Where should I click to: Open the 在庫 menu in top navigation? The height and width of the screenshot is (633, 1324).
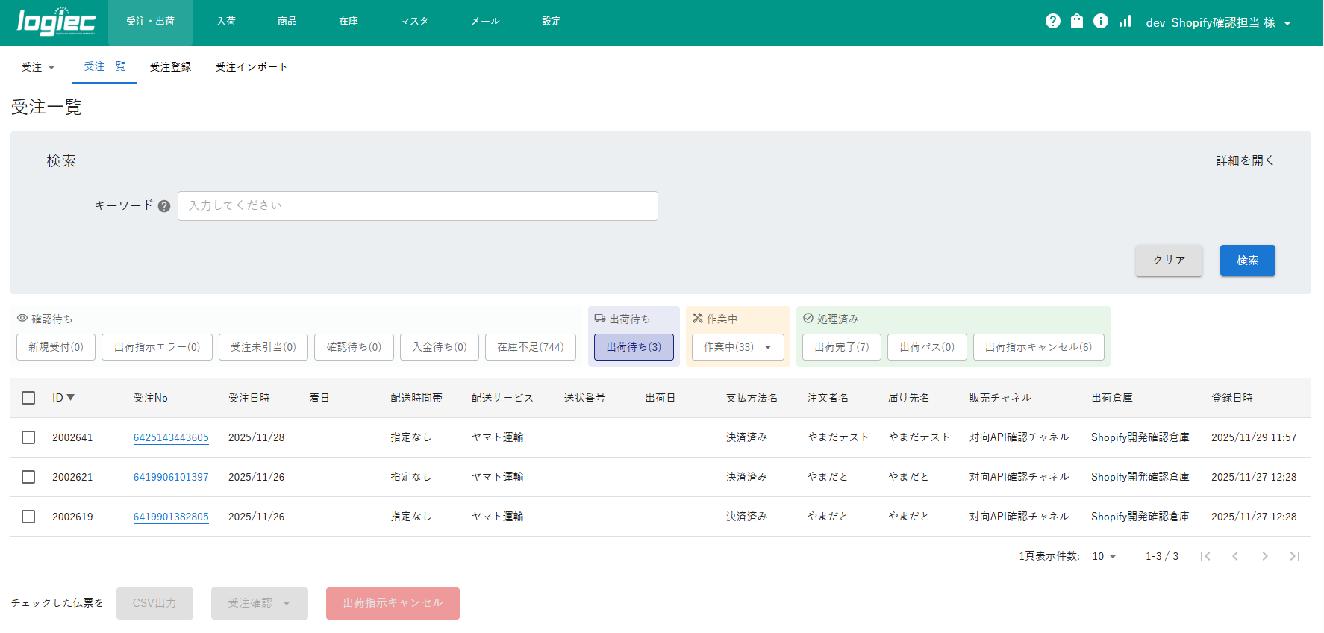[348, 22]
